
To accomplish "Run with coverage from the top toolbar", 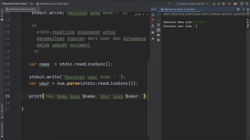I will point(224,4).
